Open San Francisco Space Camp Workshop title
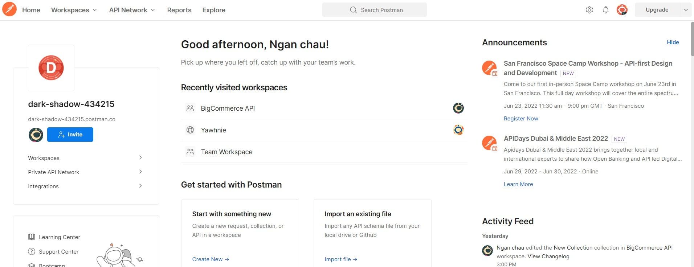Screen dimensions: 694x267 pos(588,68)
